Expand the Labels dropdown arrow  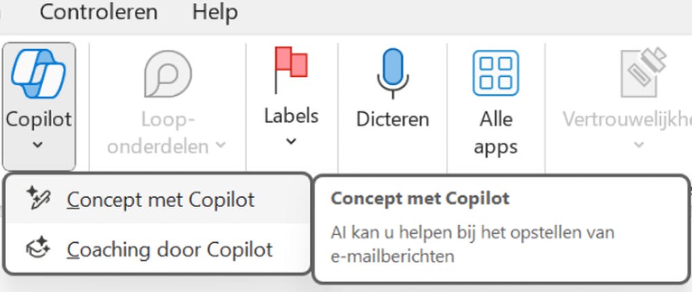tap(291, 142)
